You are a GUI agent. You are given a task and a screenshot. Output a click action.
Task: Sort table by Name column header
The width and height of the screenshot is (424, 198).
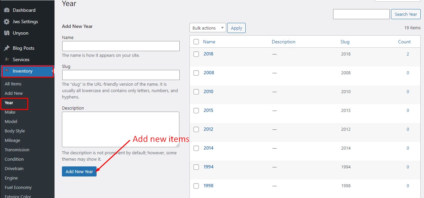point(209,42)
